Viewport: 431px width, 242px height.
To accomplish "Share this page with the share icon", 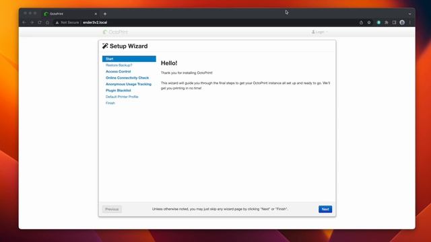I will pyautogui.click(x=361, y=22).
